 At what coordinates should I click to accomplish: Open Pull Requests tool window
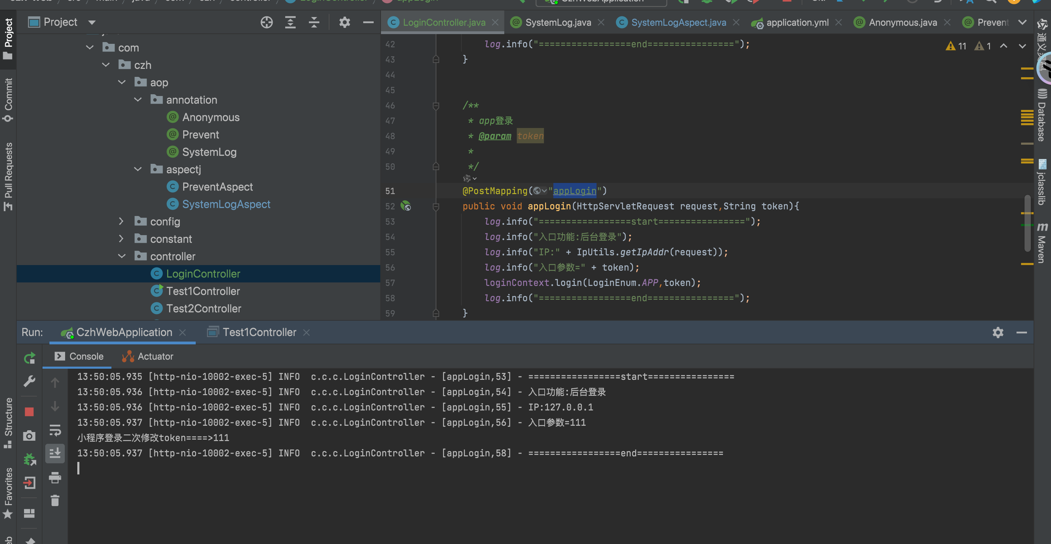click(x=8, y=176)
